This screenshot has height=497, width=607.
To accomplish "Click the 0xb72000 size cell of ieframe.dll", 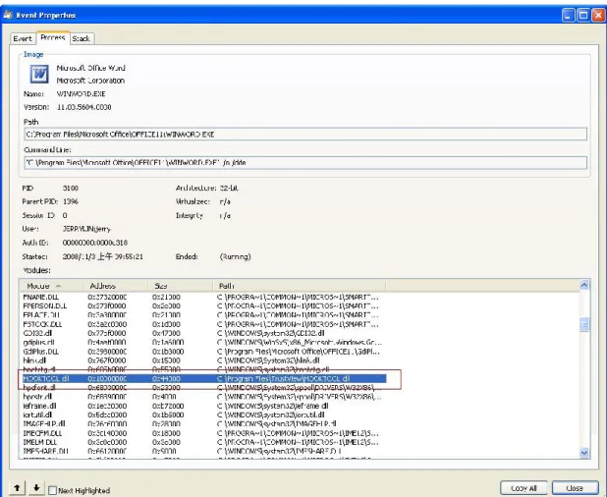I will [x=168, y=406].
